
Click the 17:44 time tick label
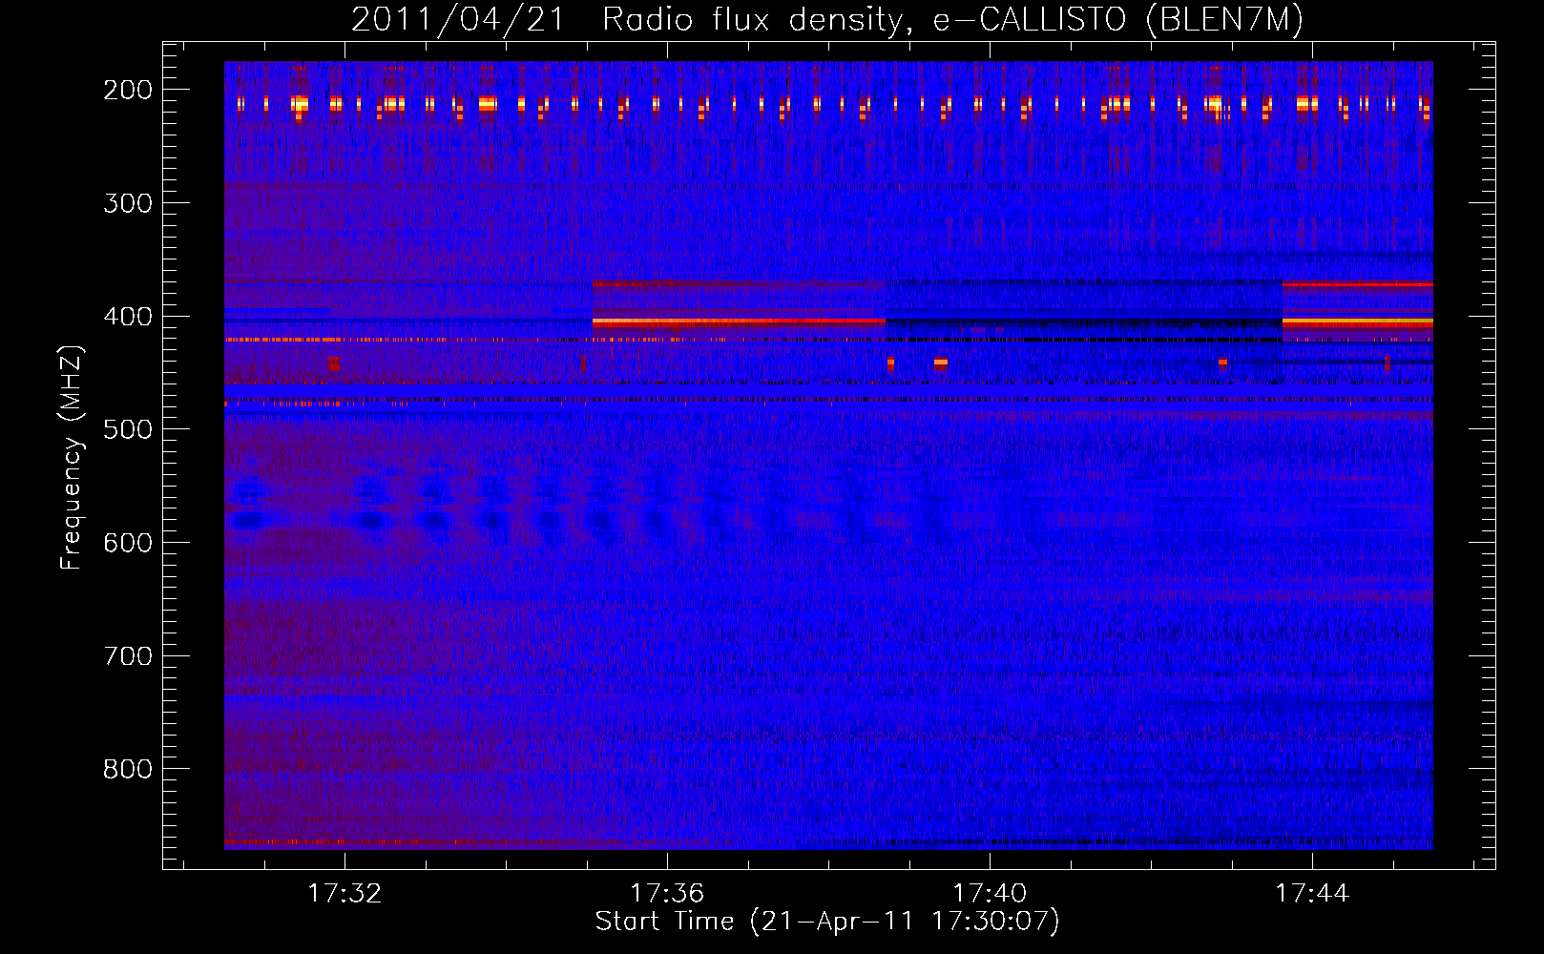1313,893
